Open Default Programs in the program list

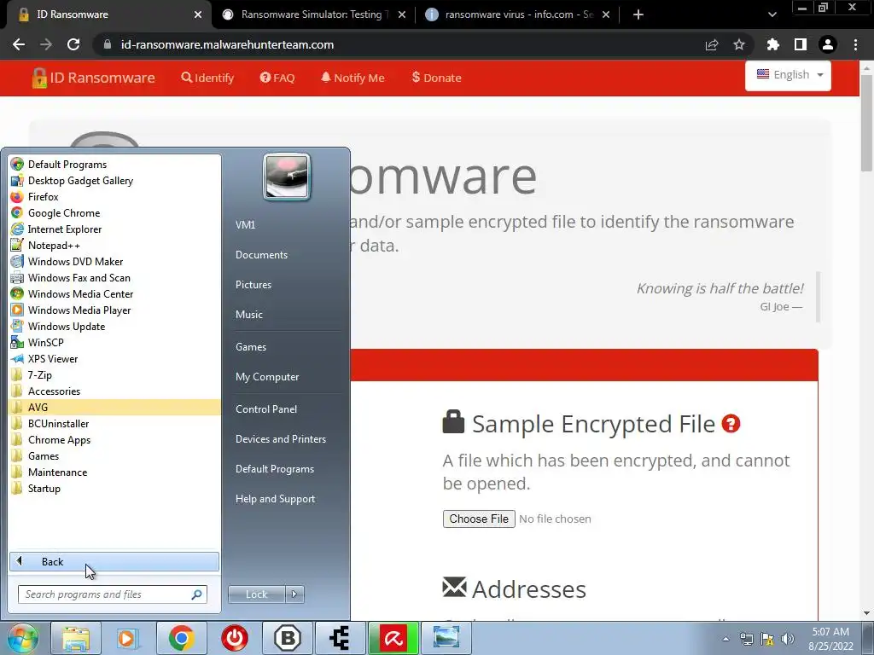click(x=114, y=165)
